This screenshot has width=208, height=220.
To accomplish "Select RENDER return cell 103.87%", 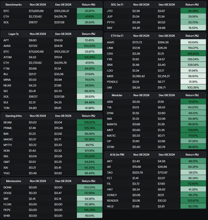I will pyautogui.click(x=193, y=201).
